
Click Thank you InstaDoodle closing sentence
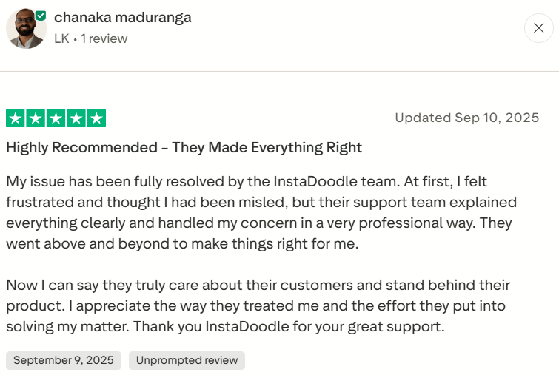click(289, 327)
